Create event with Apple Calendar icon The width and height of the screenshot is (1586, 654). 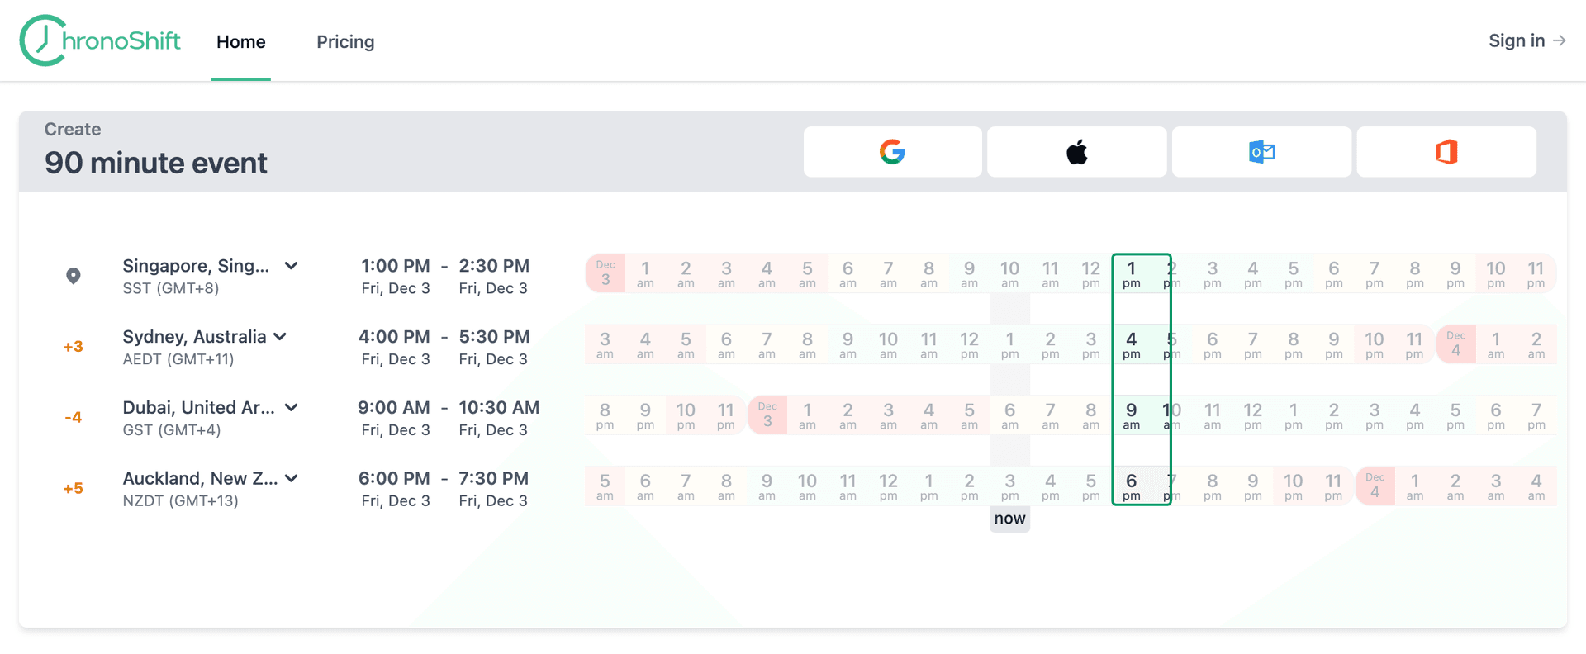click(x=1076, y=152)
